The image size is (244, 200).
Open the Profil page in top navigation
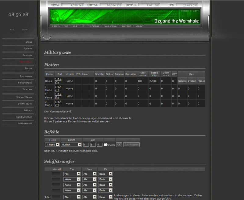tap(56, 26)
